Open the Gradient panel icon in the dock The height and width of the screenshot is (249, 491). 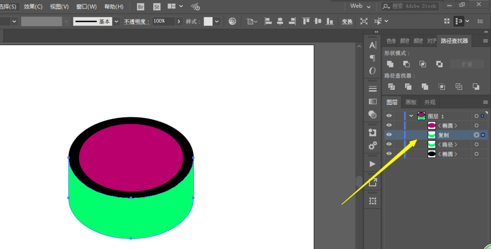coord(373,101)
